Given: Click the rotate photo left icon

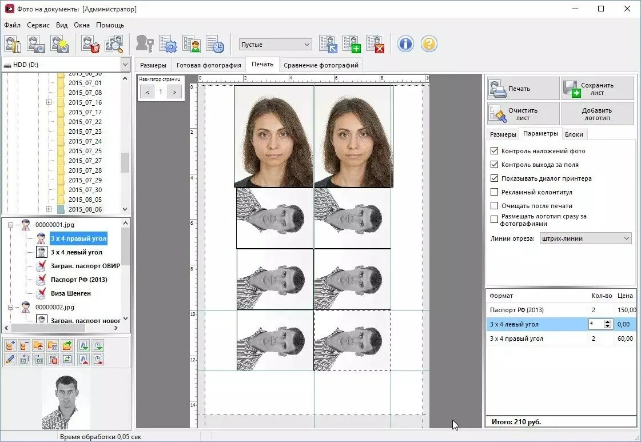Looking at the screenshot, I should click(x=24, y=359).
